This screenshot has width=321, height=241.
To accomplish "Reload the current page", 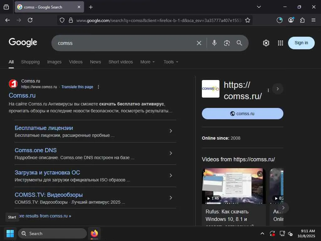I will pos(30,20).
